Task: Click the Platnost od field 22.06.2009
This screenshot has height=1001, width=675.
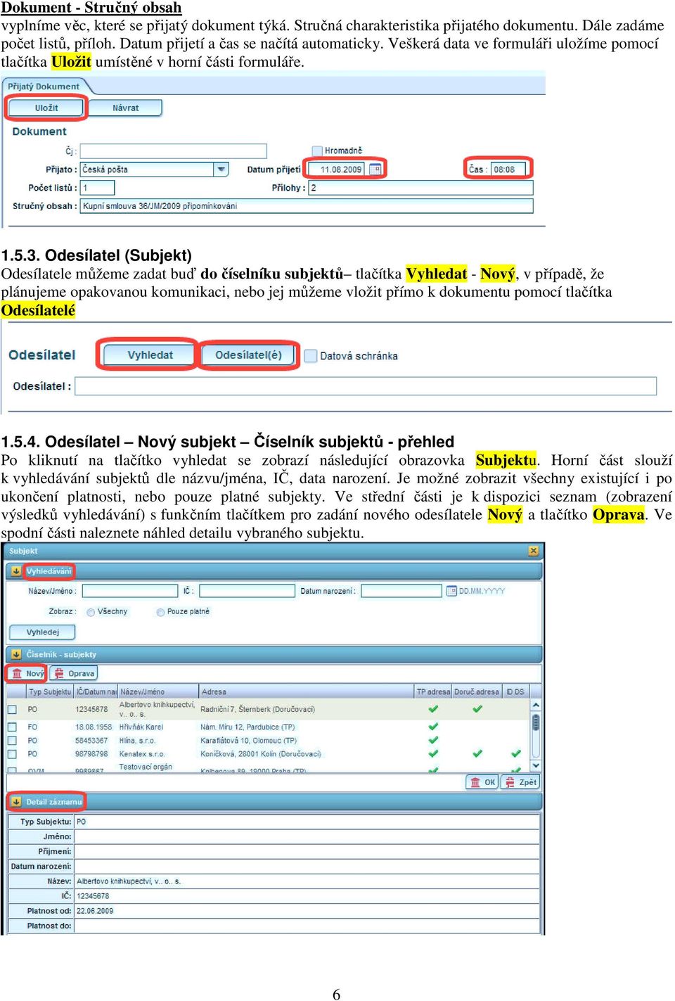Action: pyautogui.click(x=307, y=911)
